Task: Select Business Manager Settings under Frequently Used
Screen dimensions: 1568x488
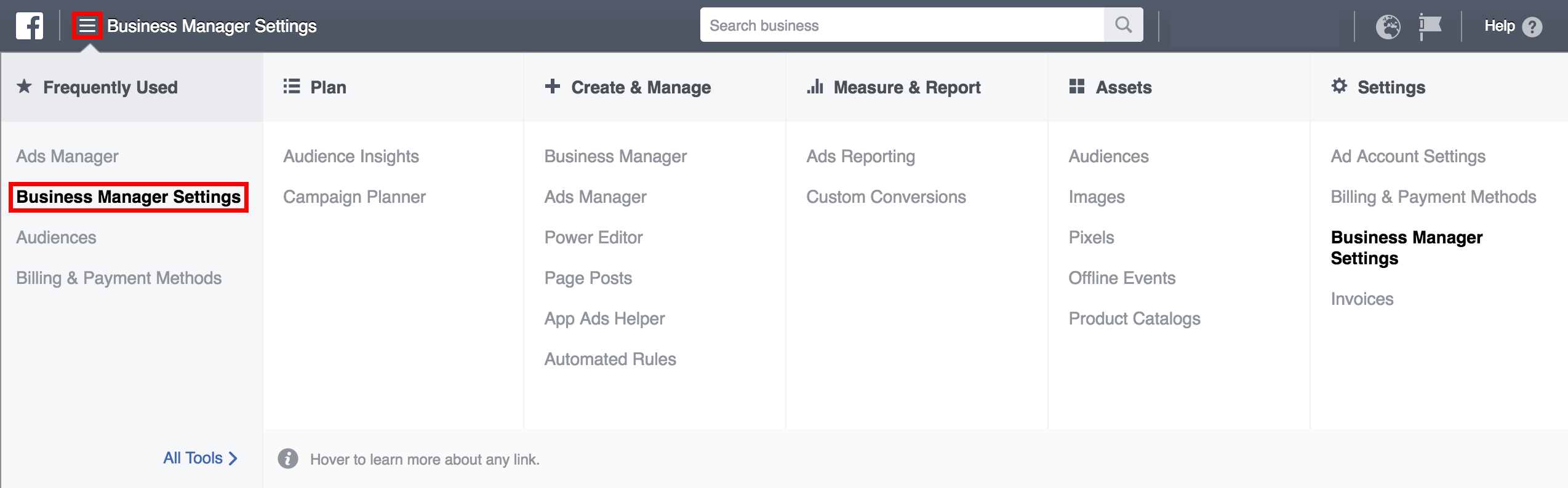Action: coord(129,197)
